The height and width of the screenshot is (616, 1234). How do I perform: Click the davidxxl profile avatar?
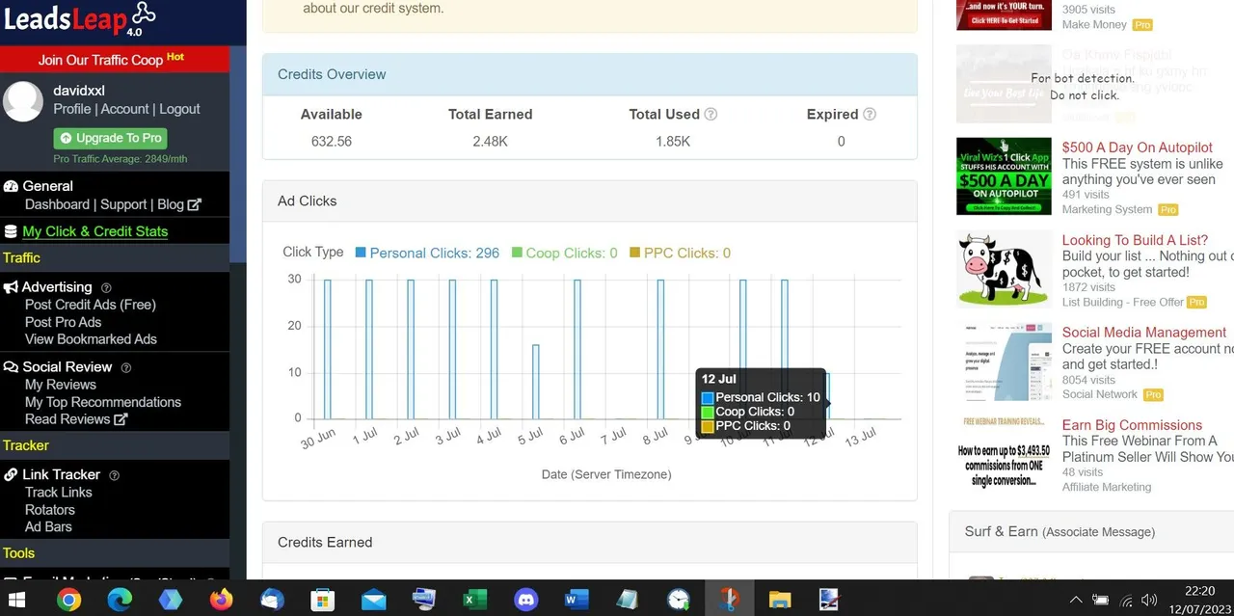click(x=24, y=101)
